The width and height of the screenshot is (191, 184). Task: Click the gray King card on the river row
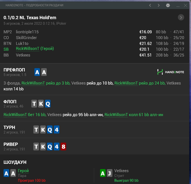[43, 147]
